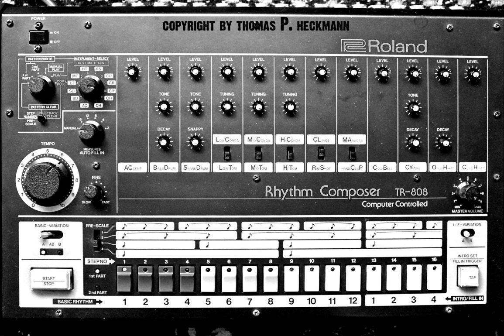Click the Bass Drum label
The image size is (504, 336).
(164, 168)
